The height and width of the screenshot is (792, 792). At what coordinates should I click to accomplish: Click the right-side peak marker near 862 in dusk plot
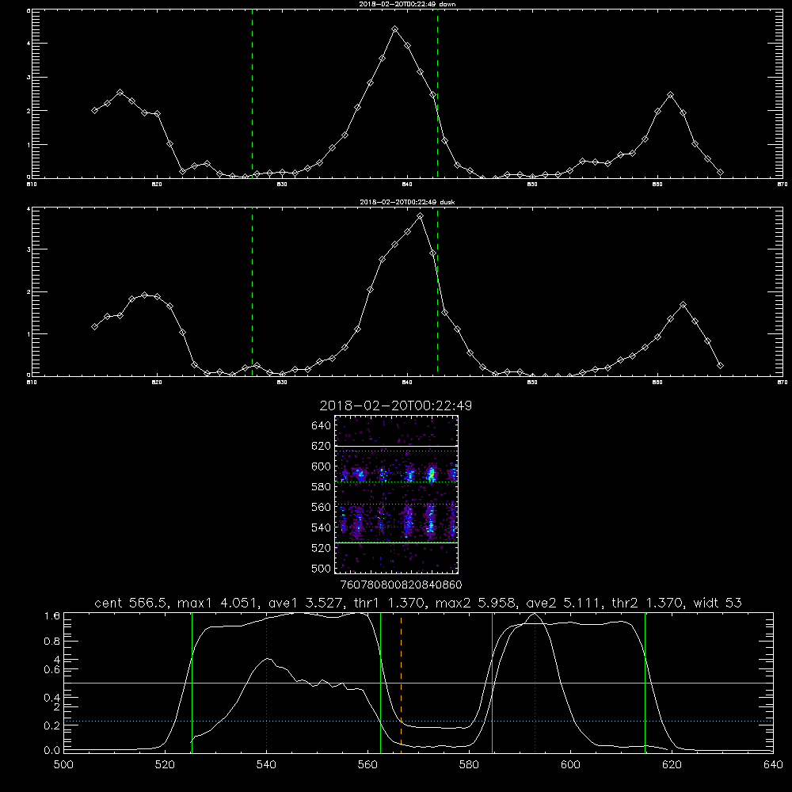pos(683,305)
